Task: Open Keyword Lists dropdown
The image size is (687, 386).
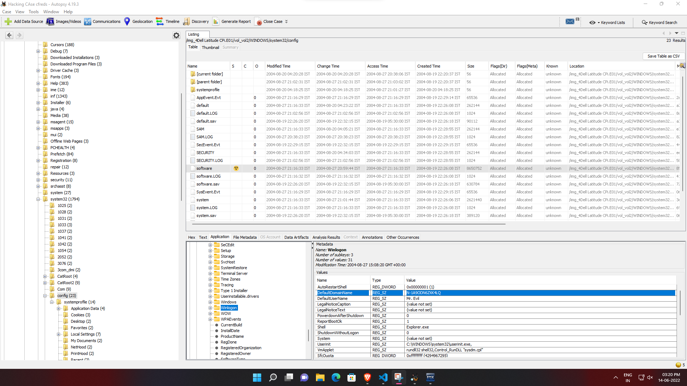Action: point(607,23)
